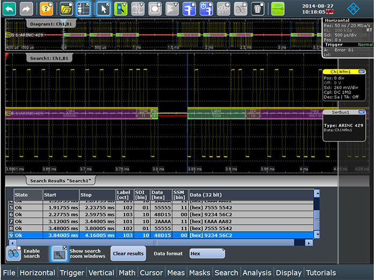
Task: Click the trash can delete icon
Action: (x=258, y=8)
